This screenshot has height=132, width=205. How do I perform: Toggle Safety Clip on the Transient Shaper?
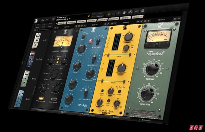pyautogui.click(x=108, y=101)
